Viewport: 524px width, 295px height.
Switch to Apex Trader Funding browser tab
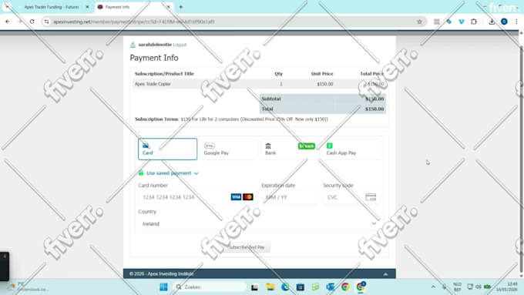[x=52, y=7]
